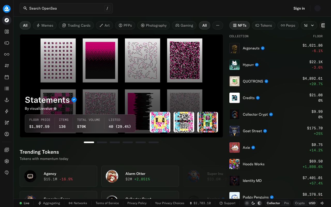Filter by the Photography category
The width and height of the screenshot is (331, 207).
(x=154, y=25)
